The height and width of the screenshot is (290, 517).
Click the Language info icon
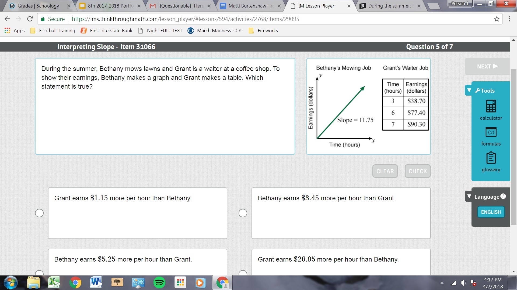click(x=503, y=196)
